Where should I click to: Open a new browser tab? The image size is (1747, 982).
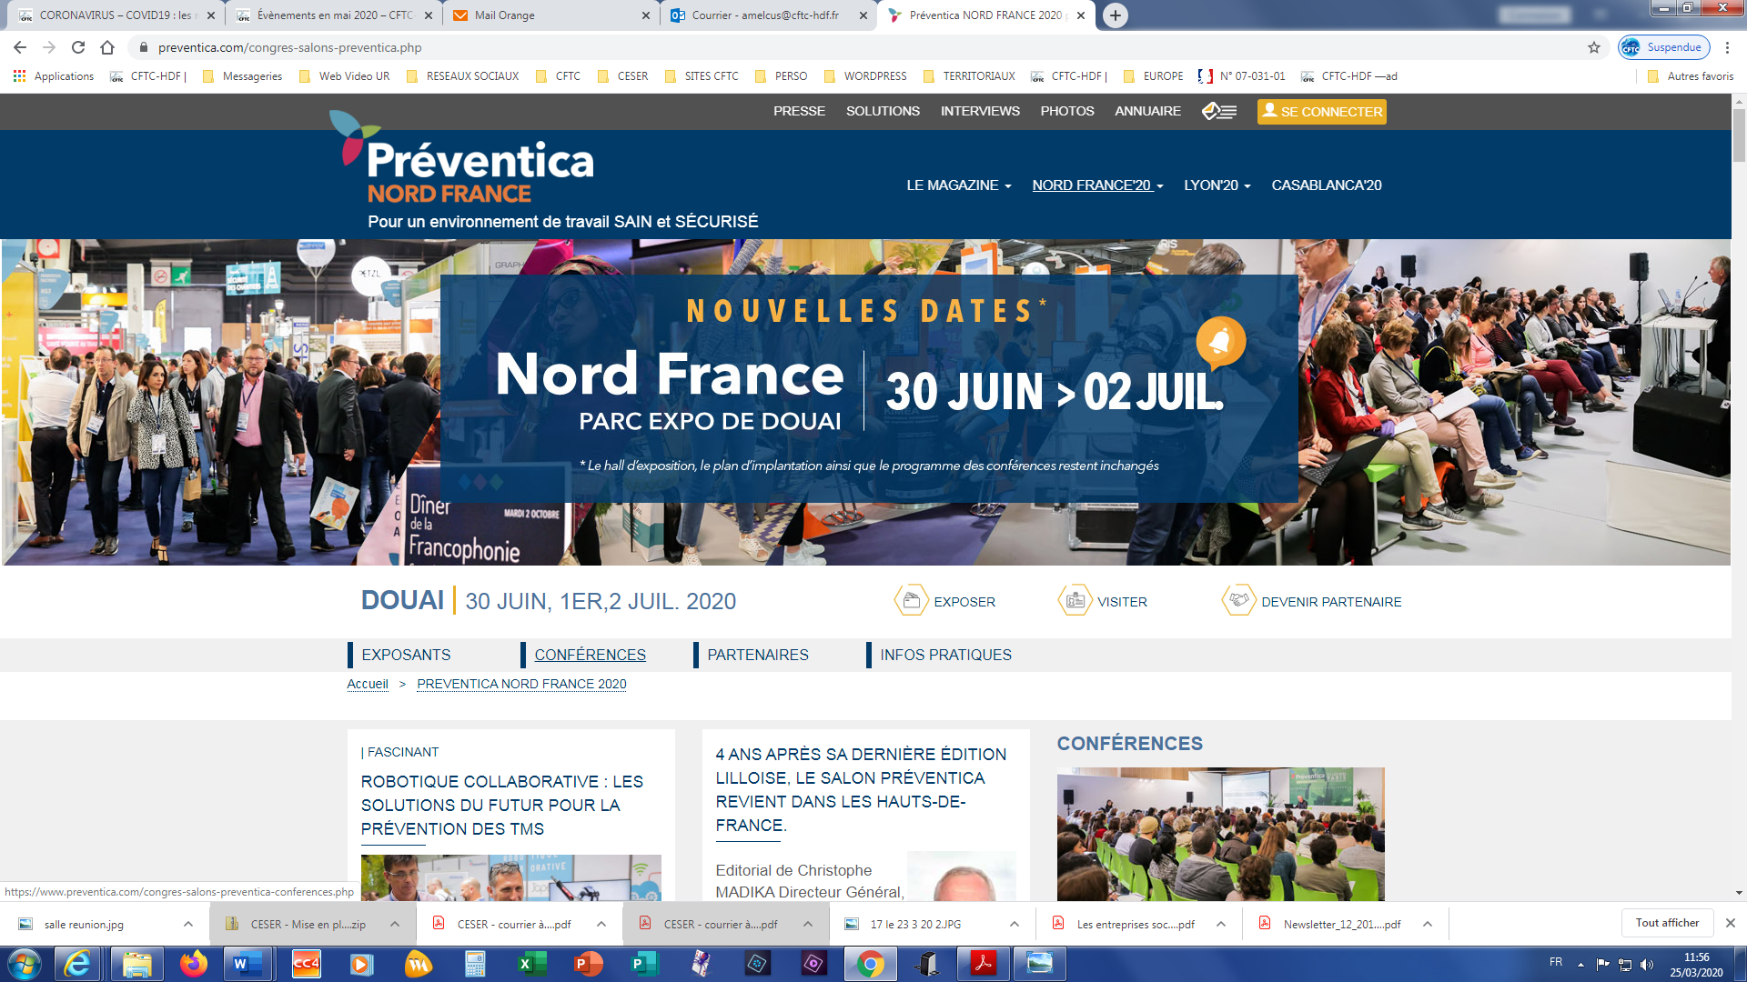[1115, 15]
